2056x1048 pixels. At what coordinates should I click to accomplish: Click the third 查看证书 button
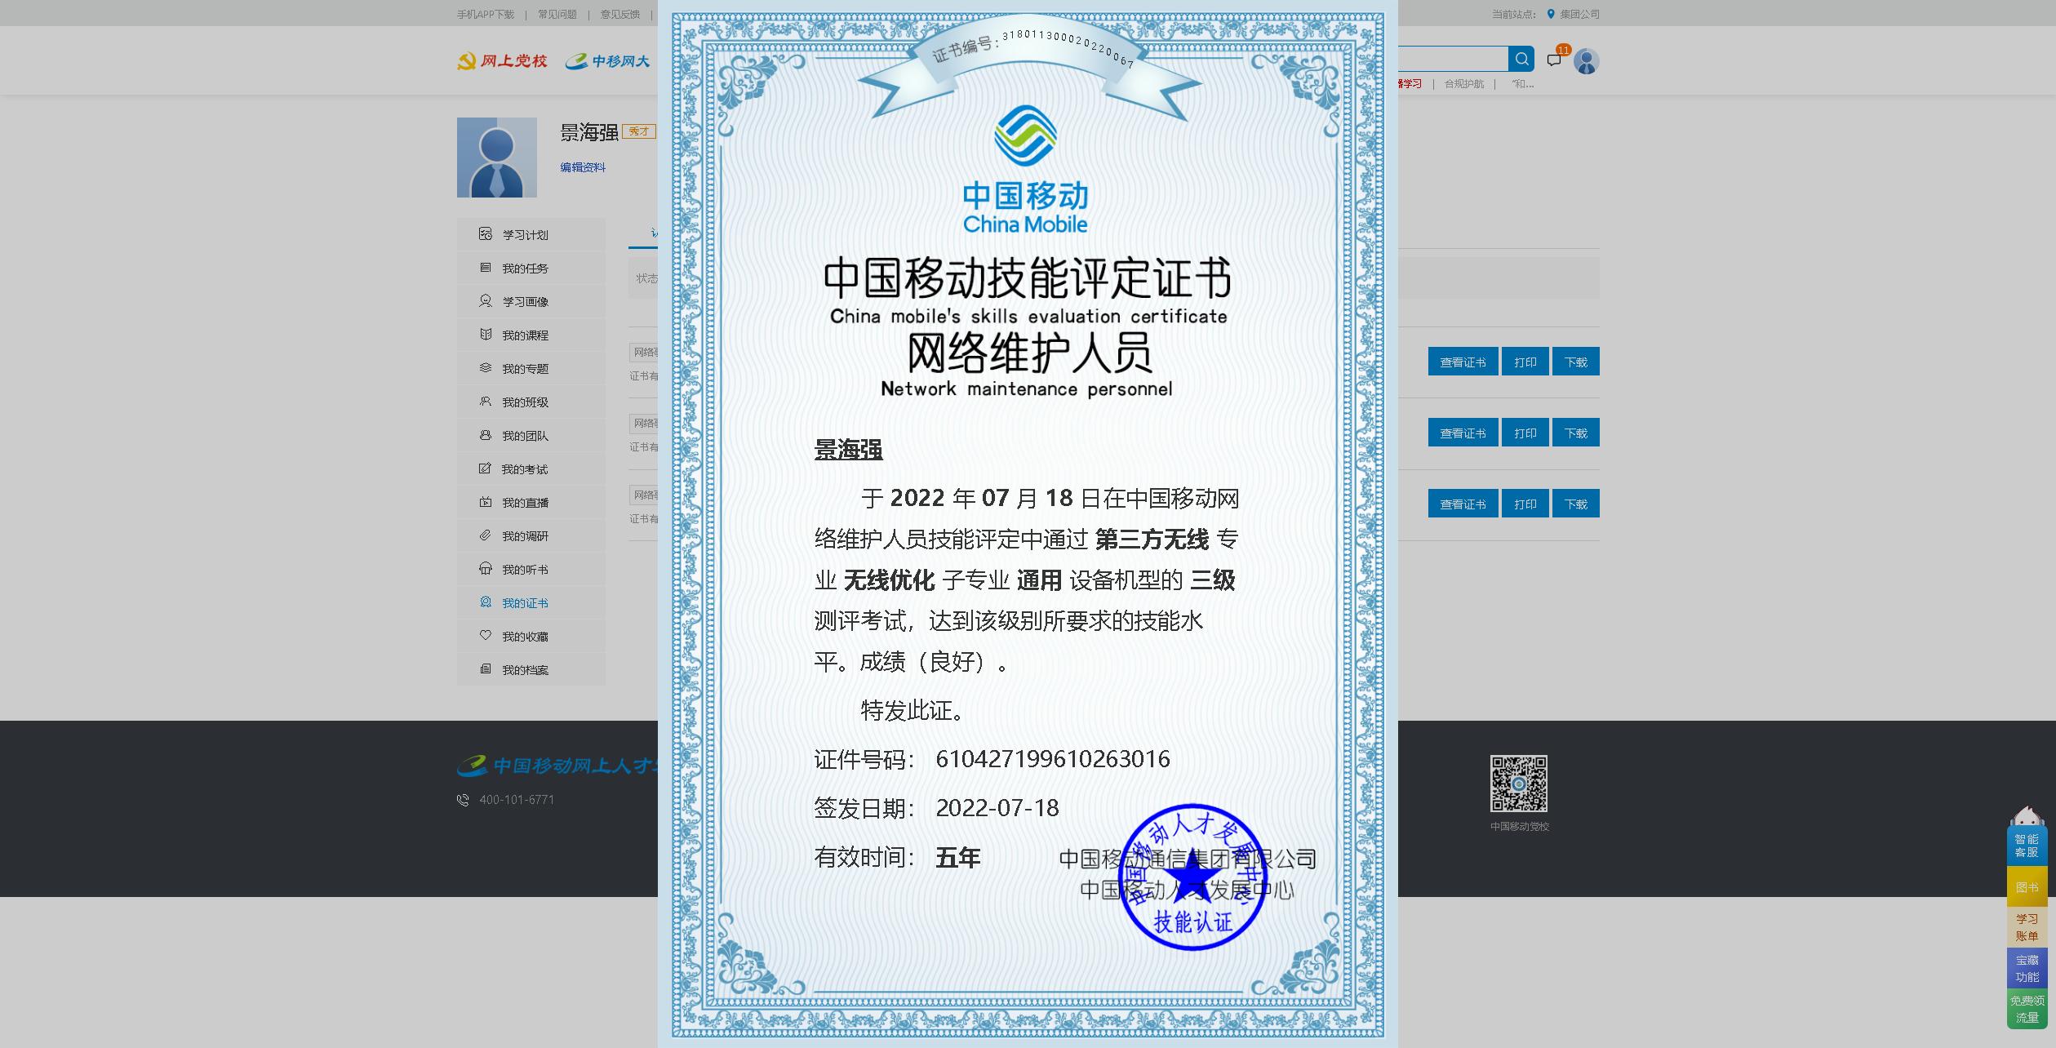[x=1463, y=504]
